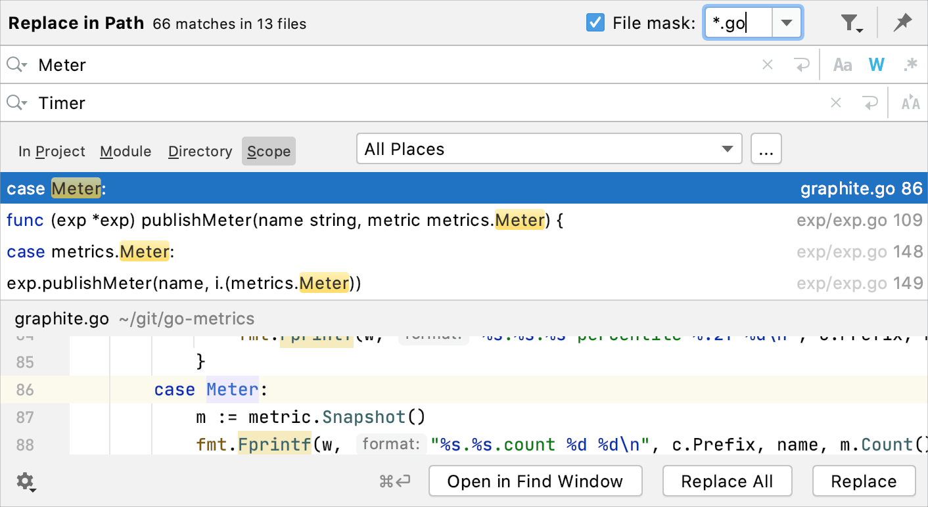The width and height of the screenshot is (928, 507).
Task: Click the recent replacements arrow icon
Action: coord(870,102)
